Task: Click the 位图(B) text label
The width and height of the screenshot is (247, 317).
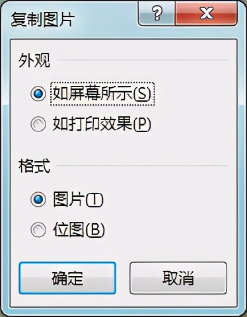Action: coord(79,230)
